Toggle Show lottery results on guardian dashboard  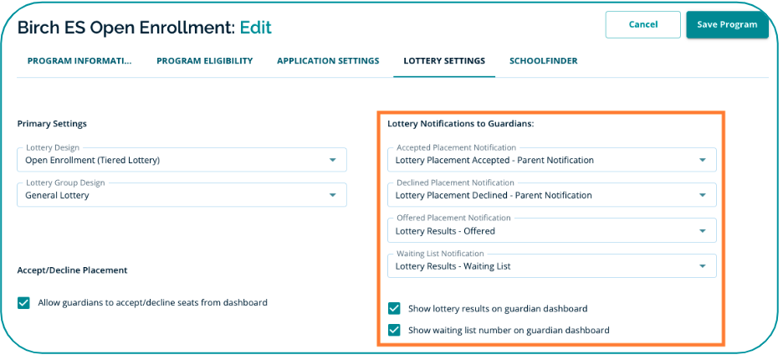(x=395, y=308)
